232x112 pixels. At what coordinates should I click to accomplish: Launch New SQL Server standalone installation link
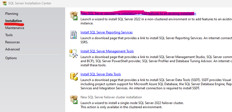click(138, 13)
